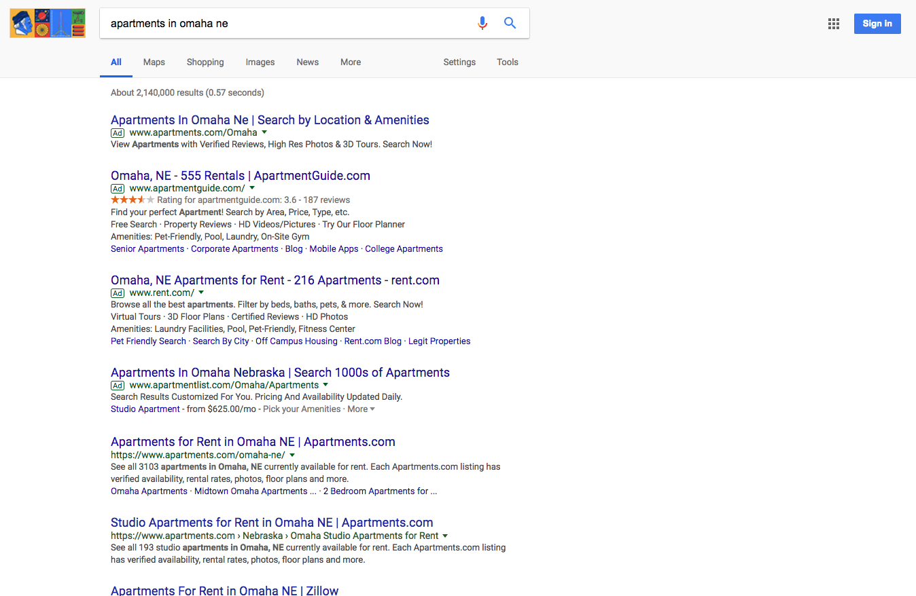Start voice search with microphone icon
This screenshot has width=916, height=596.
[482, 23]
